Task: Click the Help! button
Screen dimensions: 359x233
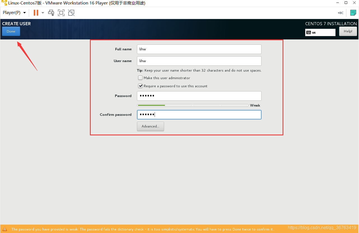Action: click(348, 31)
